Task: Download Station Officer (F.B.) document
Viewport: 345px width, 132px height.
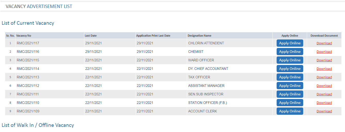Action: [324, 103]
